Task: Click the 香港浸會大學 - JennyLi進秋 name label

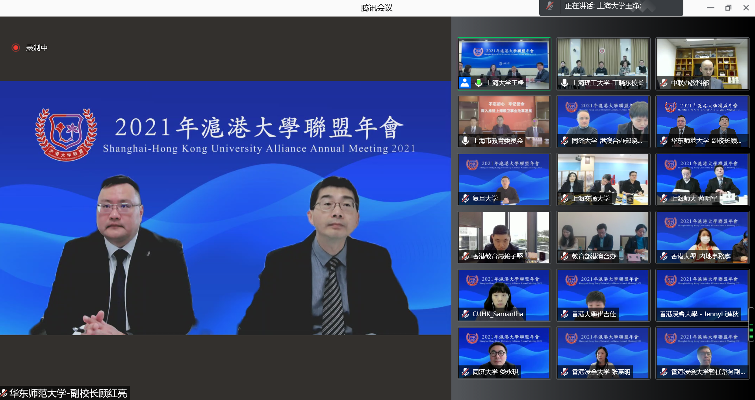Action: (699, 314)
